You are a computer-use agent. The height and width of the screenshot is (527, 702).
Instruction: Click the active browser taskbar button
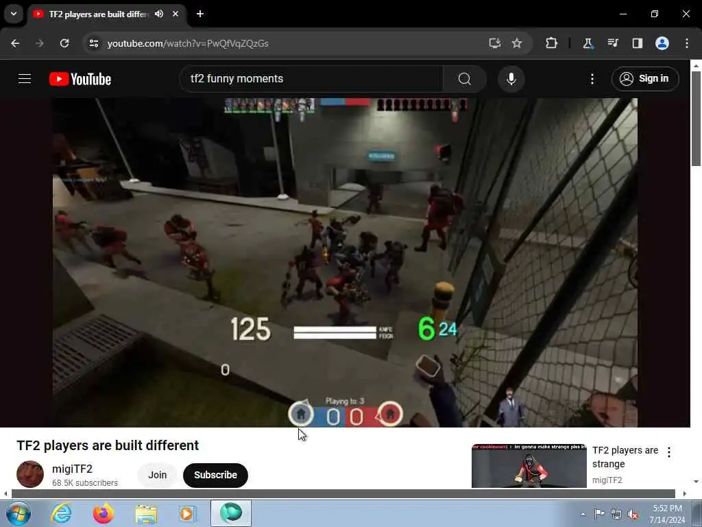click(231, 513)
